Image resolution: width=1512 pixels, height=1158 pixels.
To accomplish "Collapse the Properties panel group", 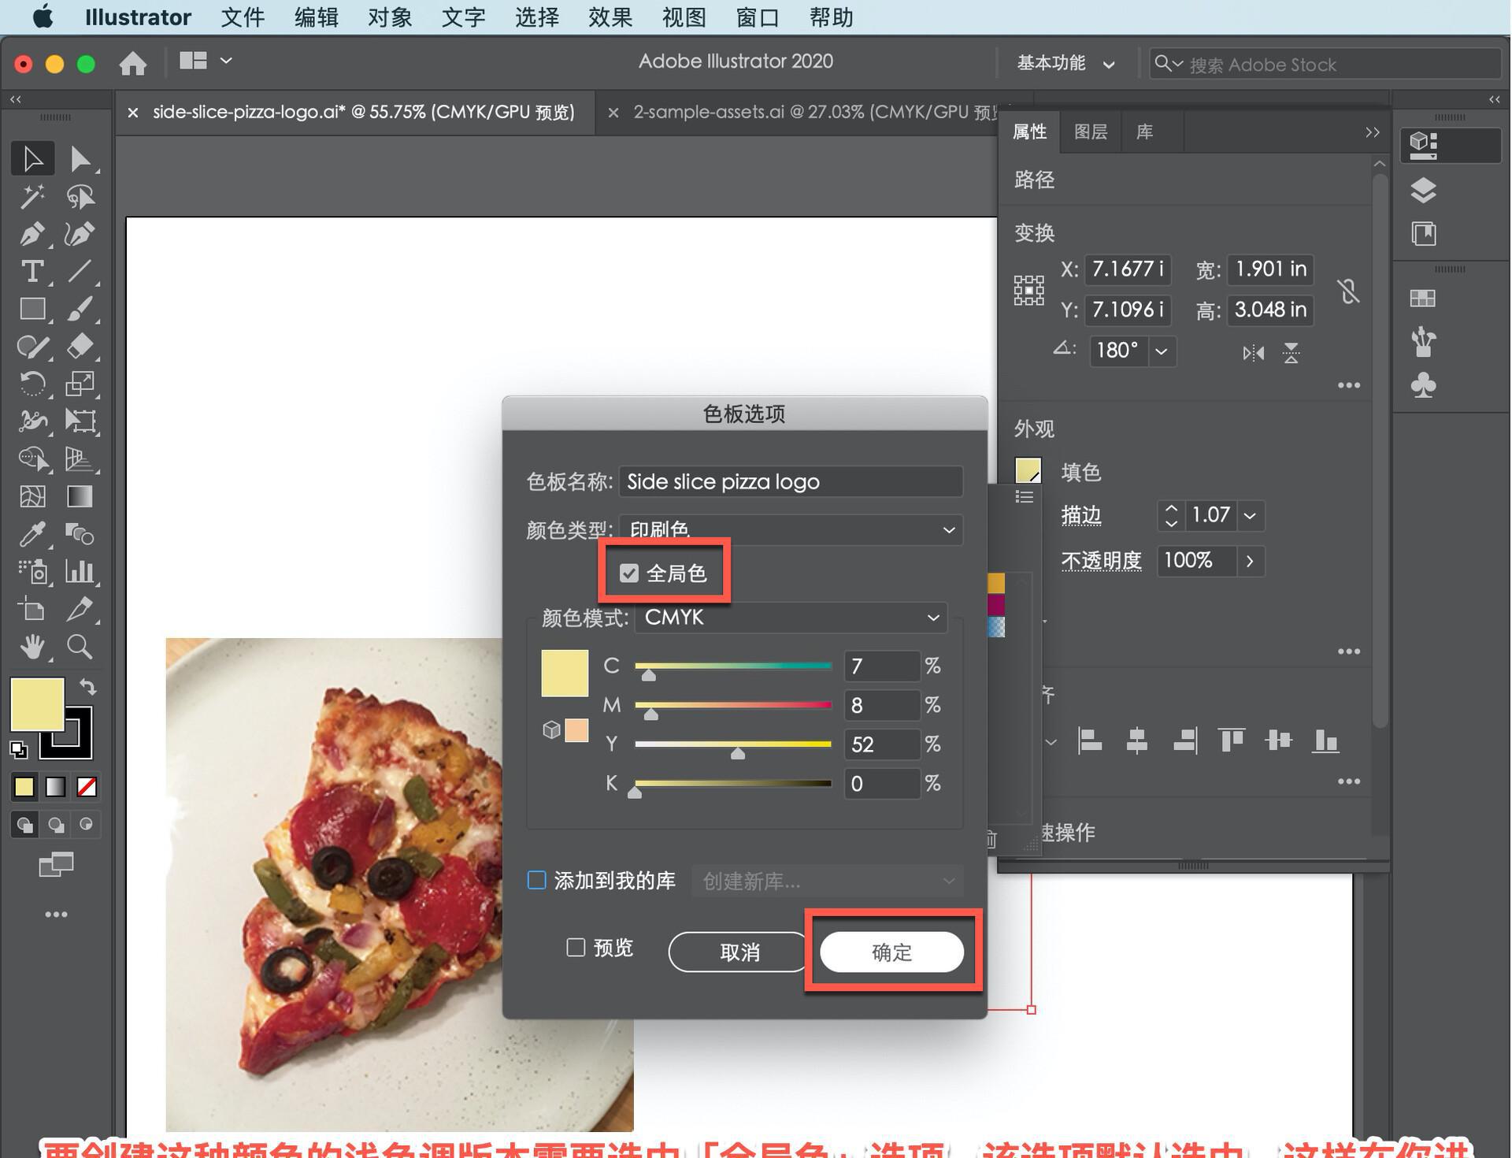I will point(1372,132).
